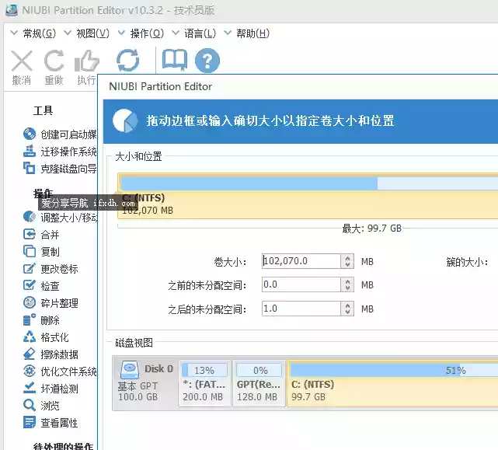Click the Refresh circular arrows icon
The image size is (498, 450).
click(127, 61)
